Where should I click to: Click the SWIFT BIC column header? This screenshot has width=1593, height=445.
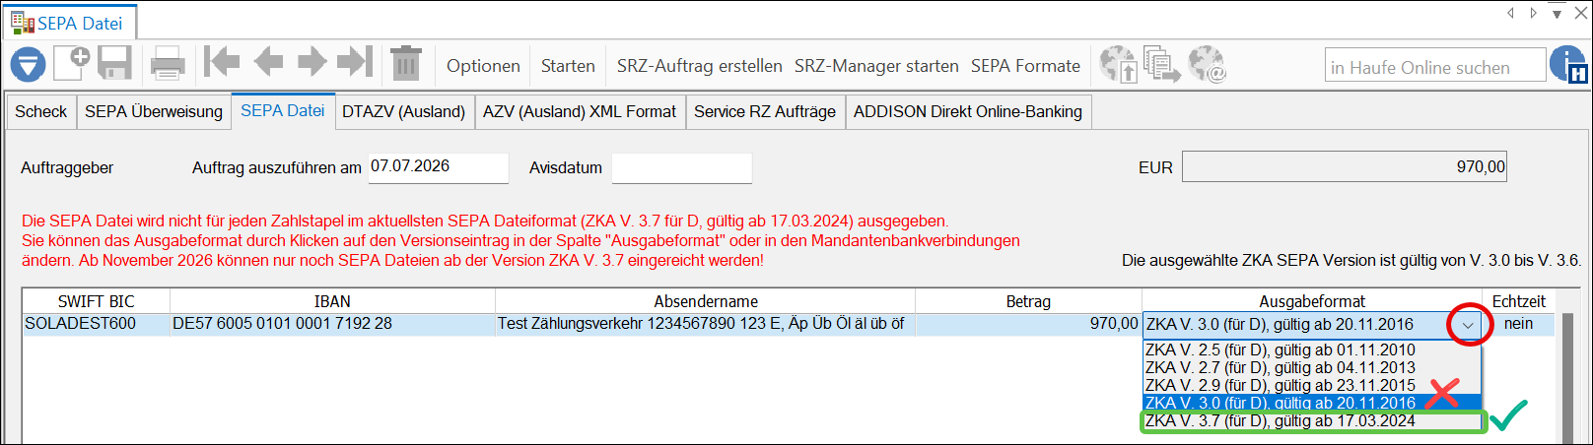click(97, 301)
